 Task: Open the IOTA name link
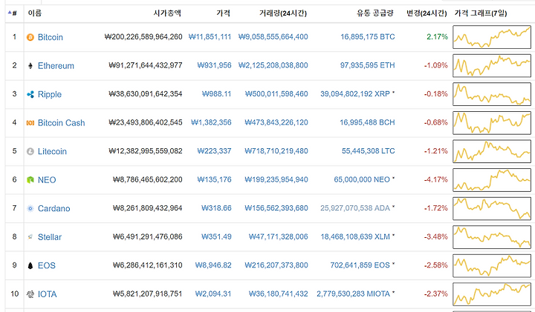47,294
